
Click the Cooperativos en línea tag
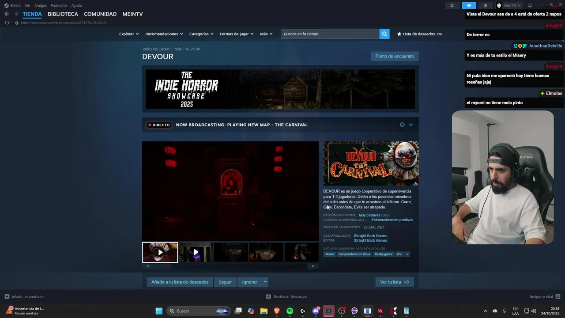pos(354,254)
